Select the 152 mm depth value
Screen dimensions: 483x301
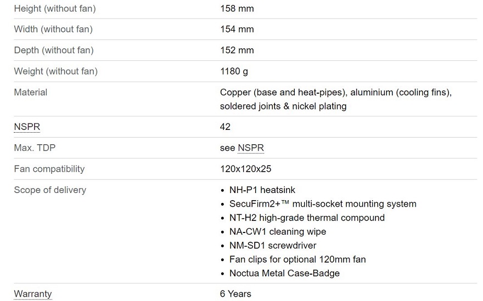point(237,50)
